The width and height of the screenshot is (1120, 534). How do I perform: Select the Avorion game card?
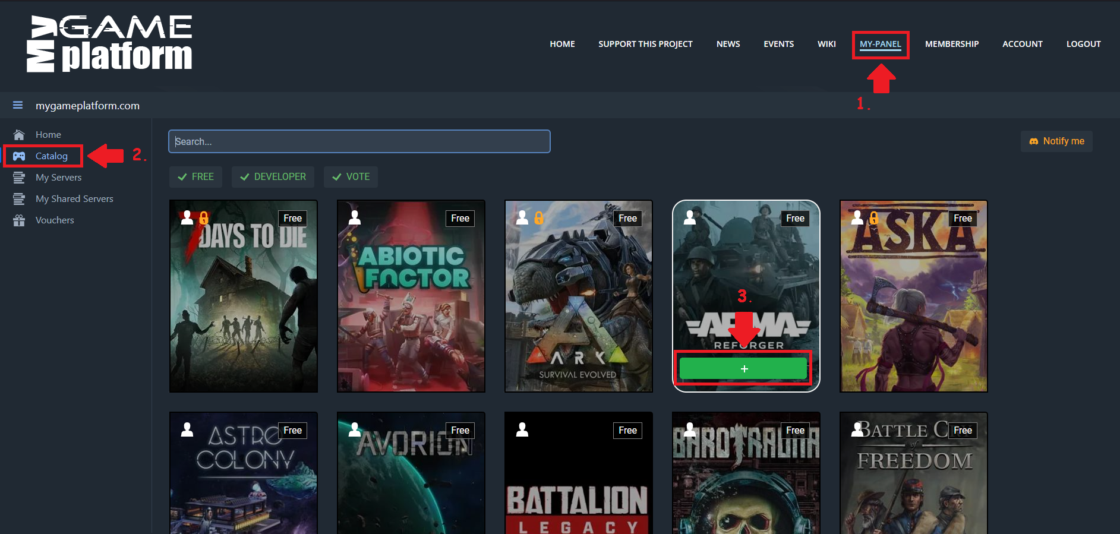coord(411,473)
